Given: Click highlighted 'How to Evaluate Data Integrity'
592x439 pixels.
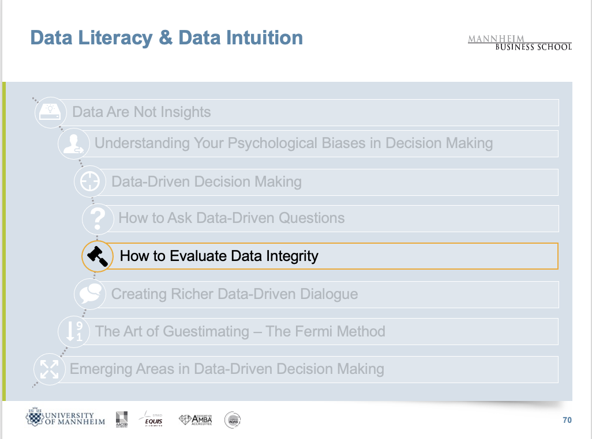Looking at the screenshot, I should coord(219,256).
